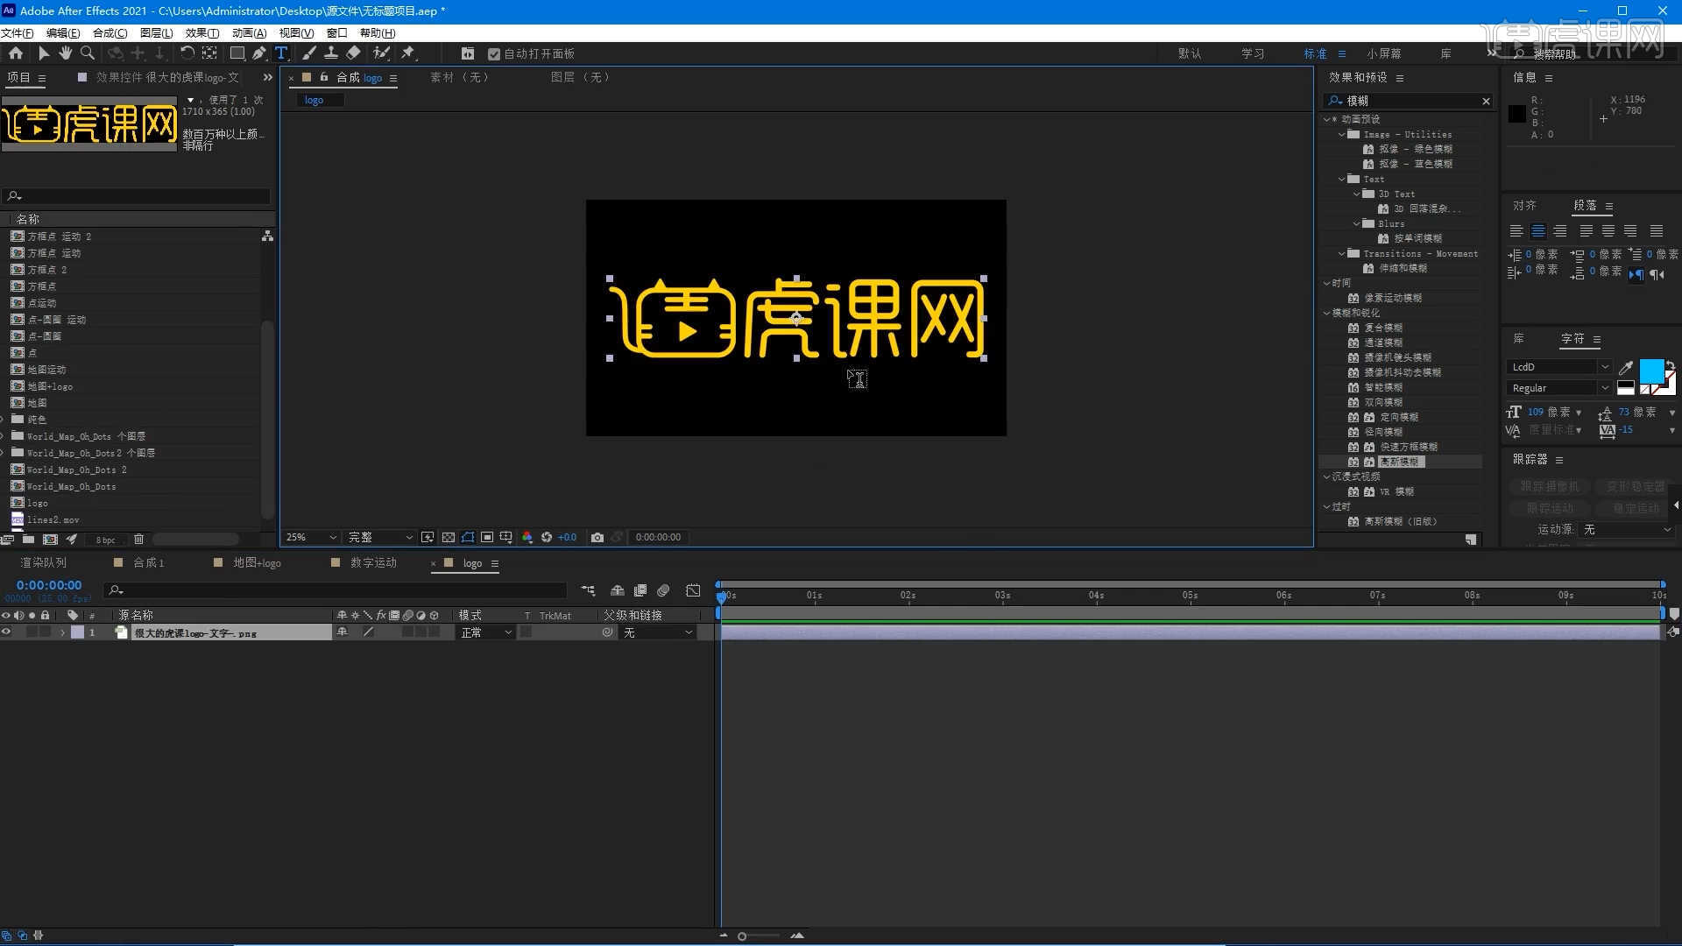Screen dimensions: 1682x946
Task: Select the Rectangle shape tool
Action: tap(237, 53)
